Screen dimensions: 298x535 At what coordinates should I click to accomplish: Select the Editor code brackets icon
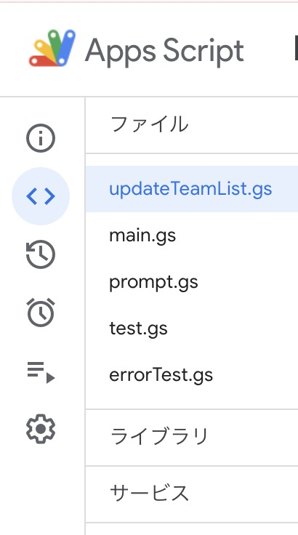coord(41,196)
